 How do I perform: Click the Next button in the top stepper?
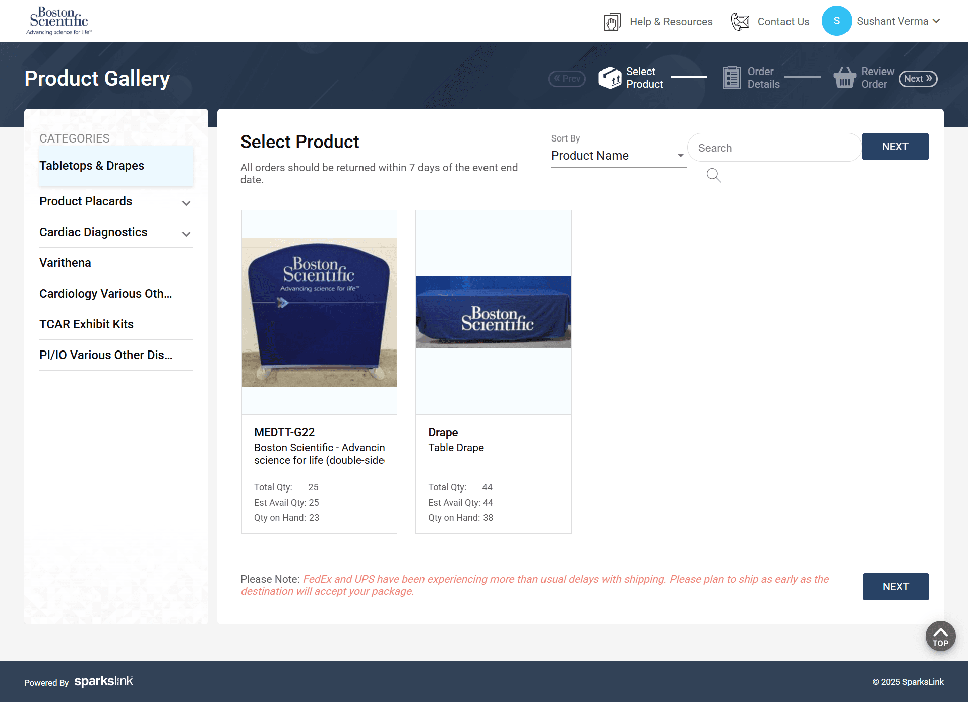click(918, 79)
